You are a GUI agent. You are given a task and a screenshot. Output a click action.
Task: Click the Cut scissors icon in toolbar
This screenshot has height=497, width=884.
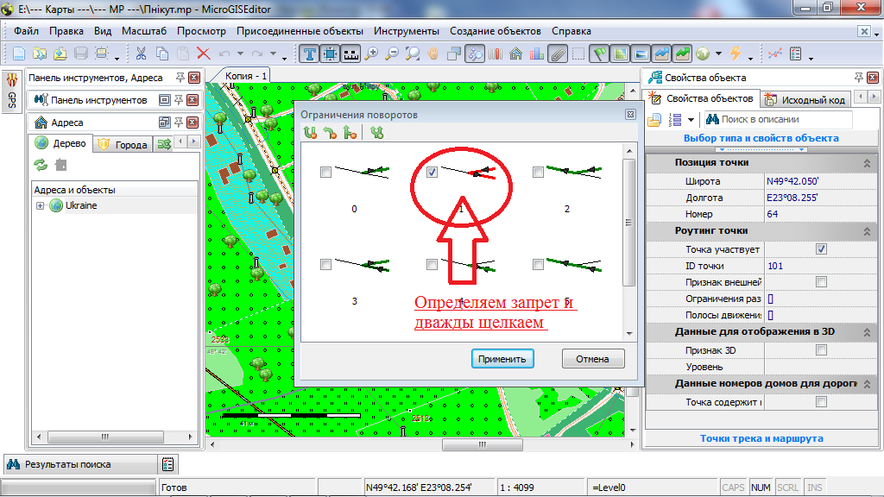(x=141, y=53)
